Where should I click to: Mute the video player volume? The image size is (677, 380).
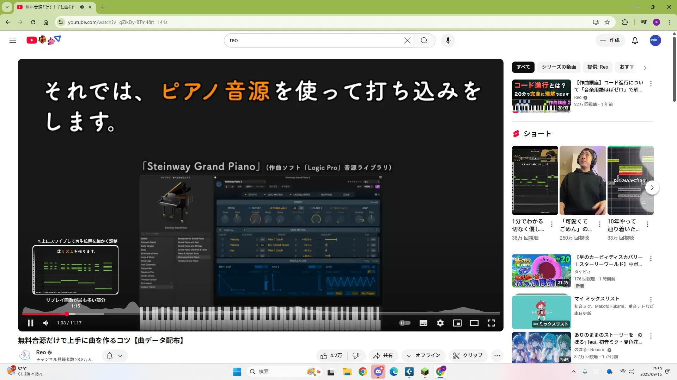(46, 323)
